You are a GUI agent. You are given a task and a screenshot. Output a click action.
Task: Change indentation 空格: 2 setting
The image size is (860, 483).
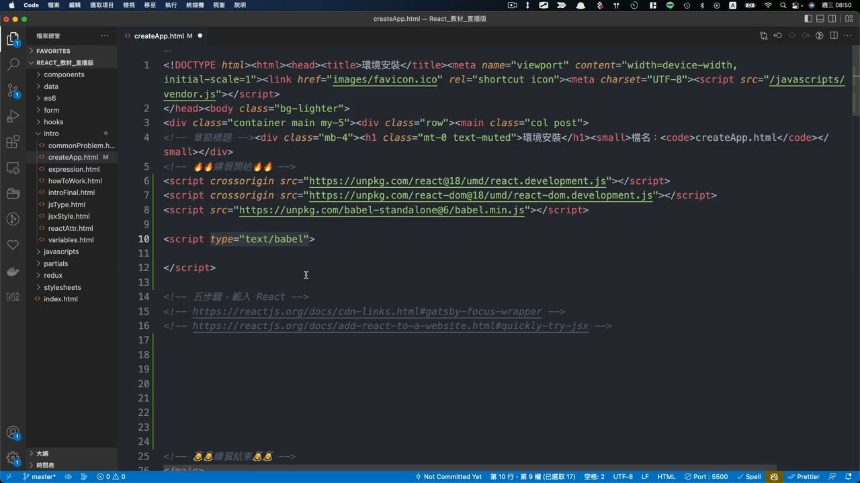click(x=594, y=477)
